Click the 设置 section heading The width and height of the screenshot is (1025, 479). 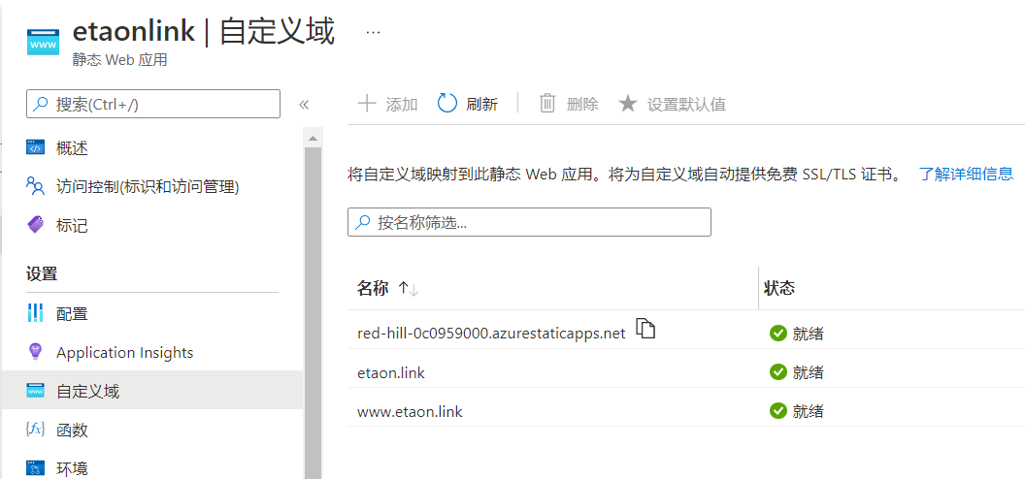coord(42,274)
